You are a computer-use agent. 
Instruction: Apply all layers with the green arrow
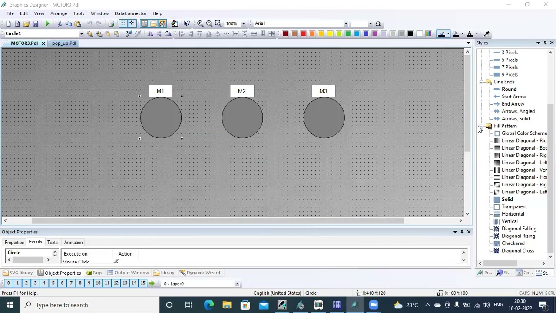[x=152, y=283]
